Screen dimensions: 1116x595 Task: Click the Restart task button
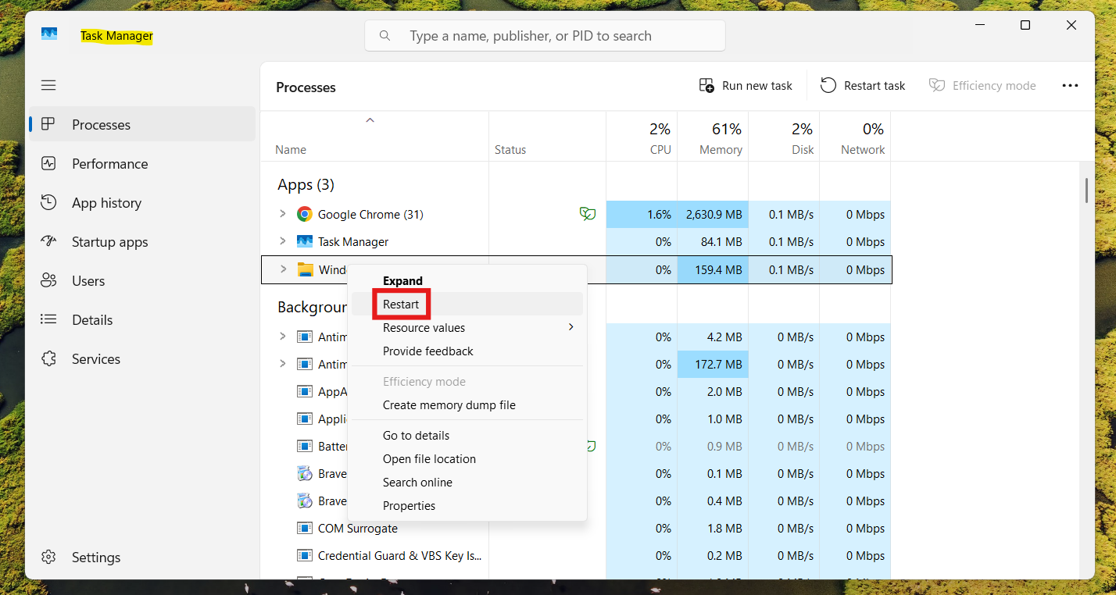862,85
